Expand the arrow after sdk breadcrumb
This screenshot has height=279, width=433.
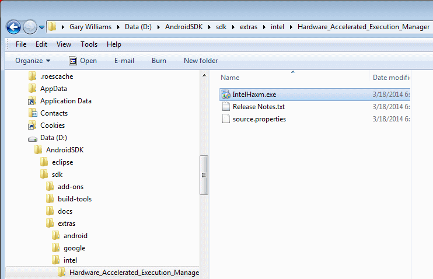(x=233, y=27)
